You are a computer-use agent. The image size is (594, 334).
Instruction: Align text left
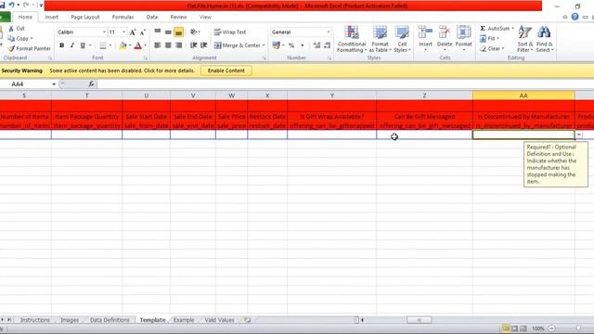(x=158, y=45)
